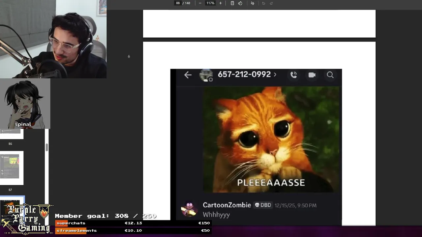Click the 657-212-0992 contact name
Image resolution: width=422 pixels, height=237 pixels.
tap(244, 74)
